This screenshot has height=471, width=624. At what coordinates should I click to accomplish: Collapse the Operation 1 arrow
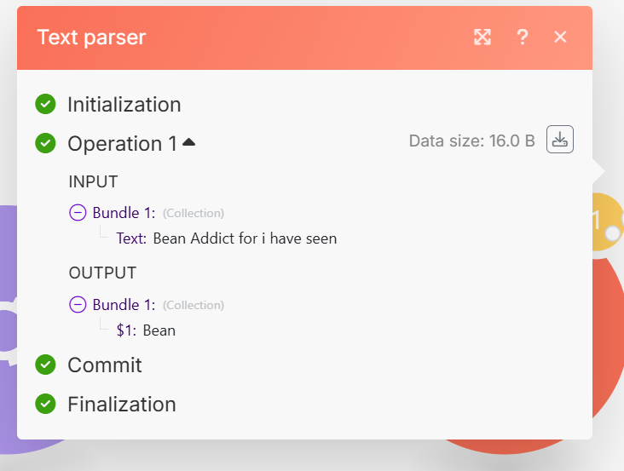coord(188,143)
